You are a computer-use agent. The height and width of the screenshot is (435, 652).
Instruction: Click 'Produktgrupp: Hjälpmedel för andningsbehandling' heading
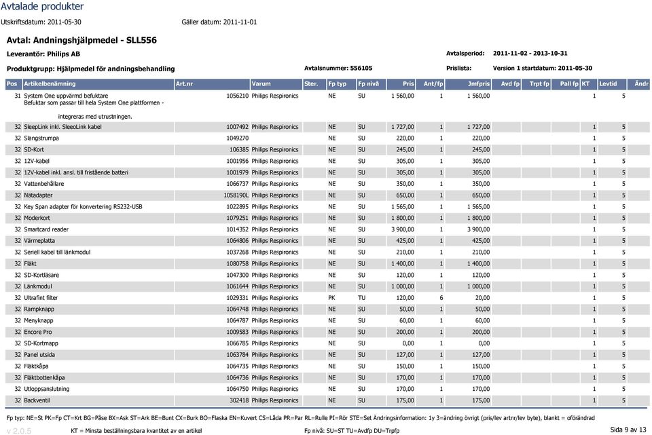click(x=90, y=69)
